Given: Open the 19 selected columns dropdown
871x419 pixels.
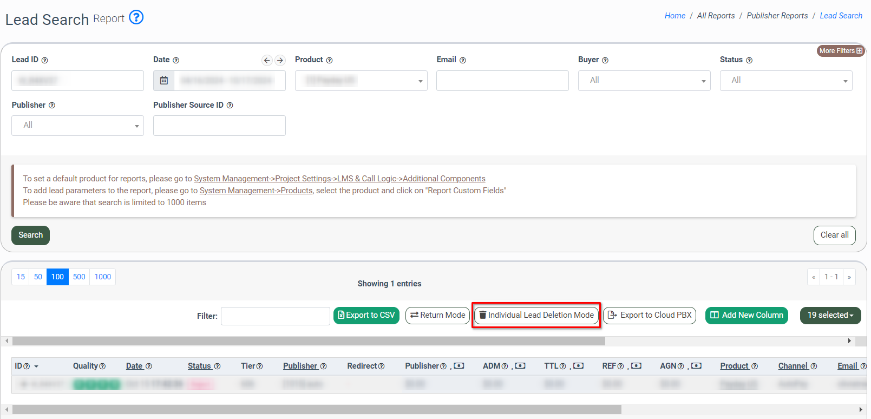Looking at the screenshot, I should point(830,315).
